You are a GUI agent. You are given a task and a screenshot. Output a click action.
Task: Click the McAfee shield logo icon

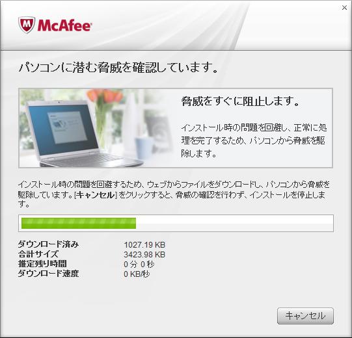point(27,25)
